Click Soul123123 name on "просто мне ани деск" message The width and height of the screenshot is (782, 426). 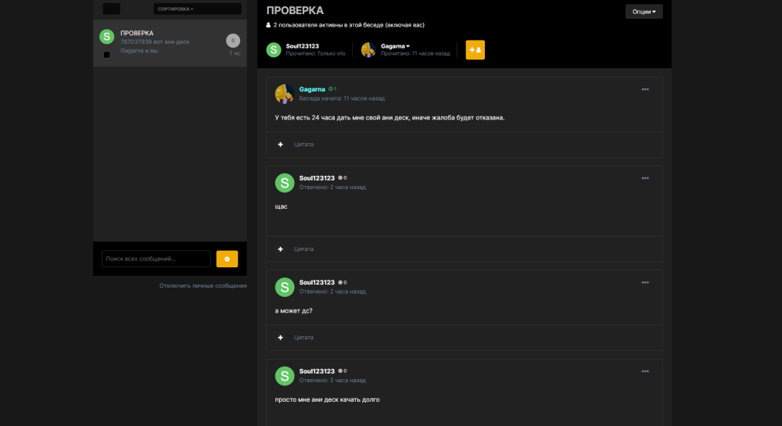coord(317,371)
